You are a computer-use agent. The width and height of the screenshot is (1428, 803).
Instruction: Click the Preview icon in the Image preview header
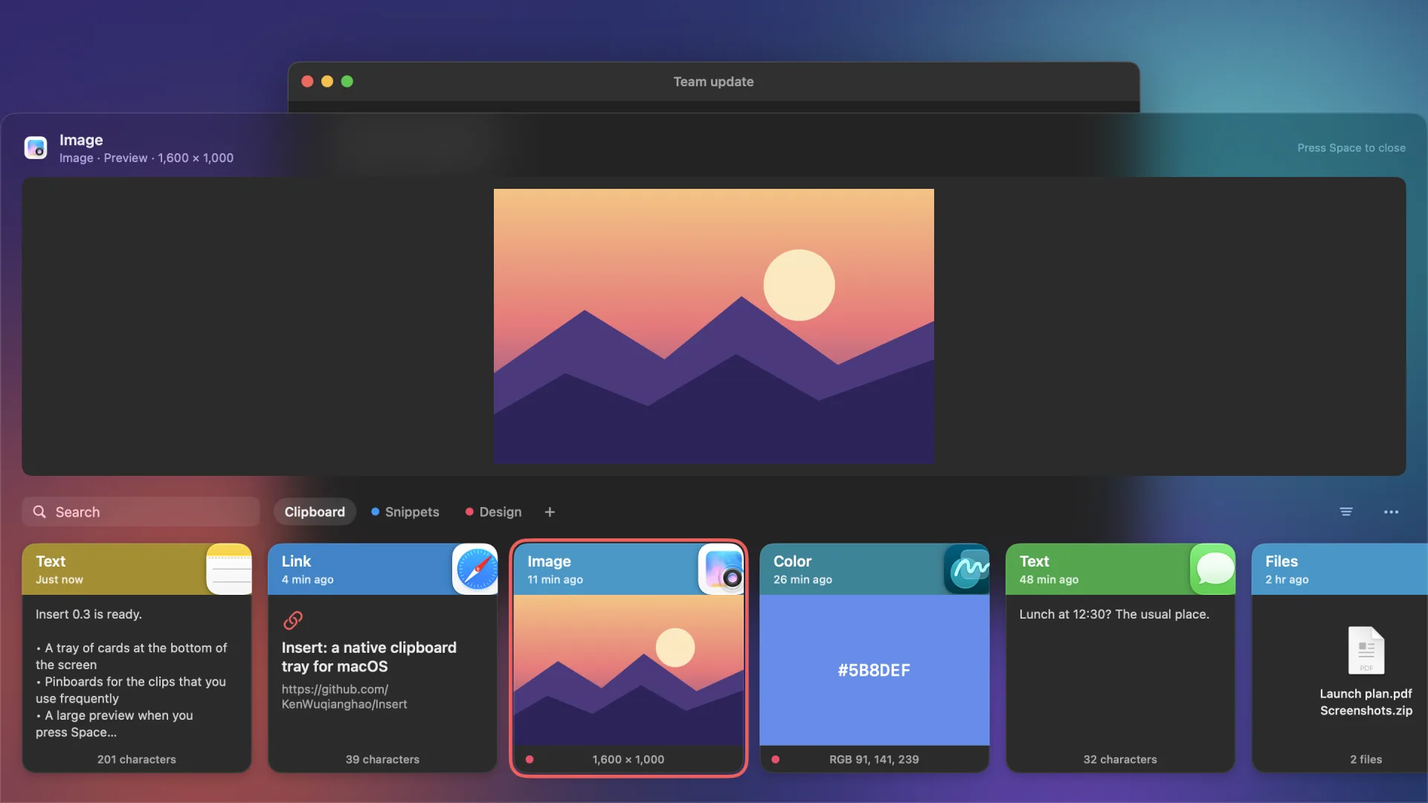36,147
